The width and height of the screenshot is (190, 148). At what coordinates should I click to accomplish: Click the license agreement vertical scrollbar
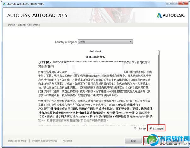[159, 88]
